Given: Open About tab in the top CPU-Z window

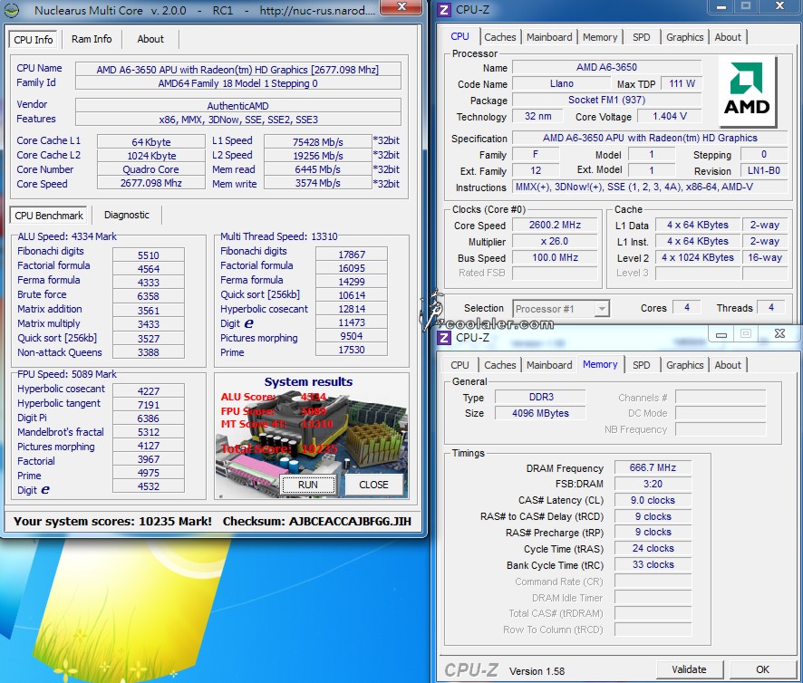Looking at the screenshot, I should 728,37.
